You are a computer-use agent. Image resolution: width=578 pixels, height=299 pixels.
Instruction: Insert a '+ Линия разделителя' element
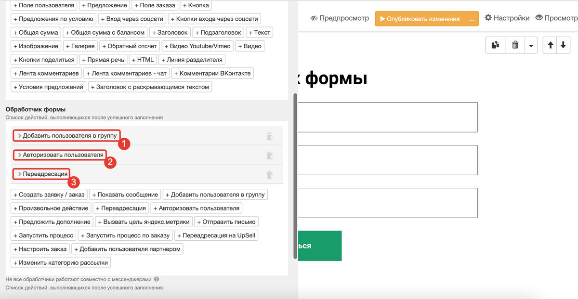click(192, 60)
